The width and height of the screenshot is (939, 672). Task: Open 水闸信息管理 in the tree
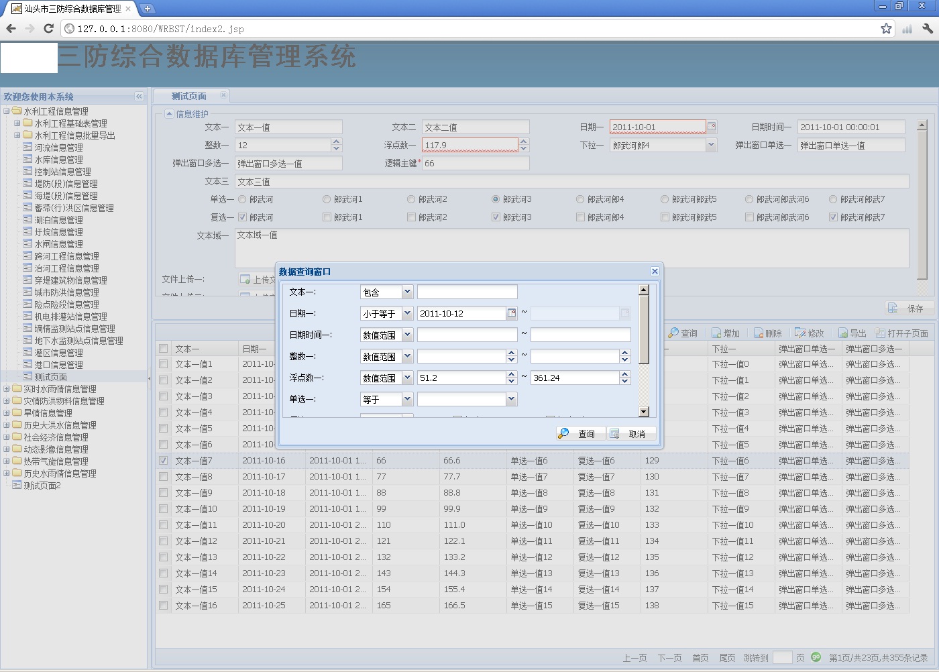pos(59,244)
